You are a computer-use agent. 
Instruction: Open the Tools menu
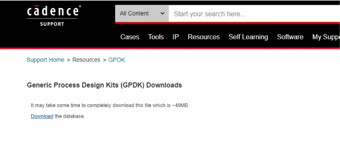pos(156,37)
